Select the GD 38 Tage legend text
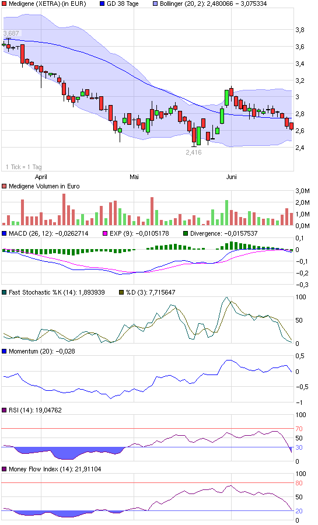The image size is (318, 525). click(123, 3)
